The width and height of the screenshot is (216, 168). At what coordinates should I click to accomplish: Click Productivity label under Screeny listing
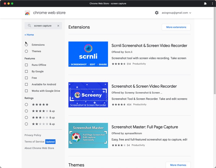(x=140, y=104)
